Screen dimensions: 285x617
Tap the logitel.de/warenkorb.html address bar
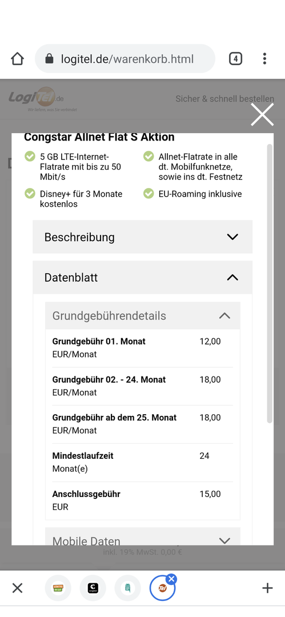click(125, 59)
